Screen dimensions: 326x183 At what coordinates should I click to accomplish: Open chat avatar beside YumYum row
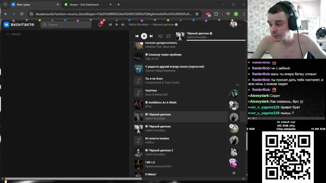(234, 94)
